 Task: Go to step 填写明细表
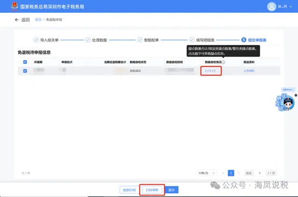pyautogui.click(x=205, y=40)
